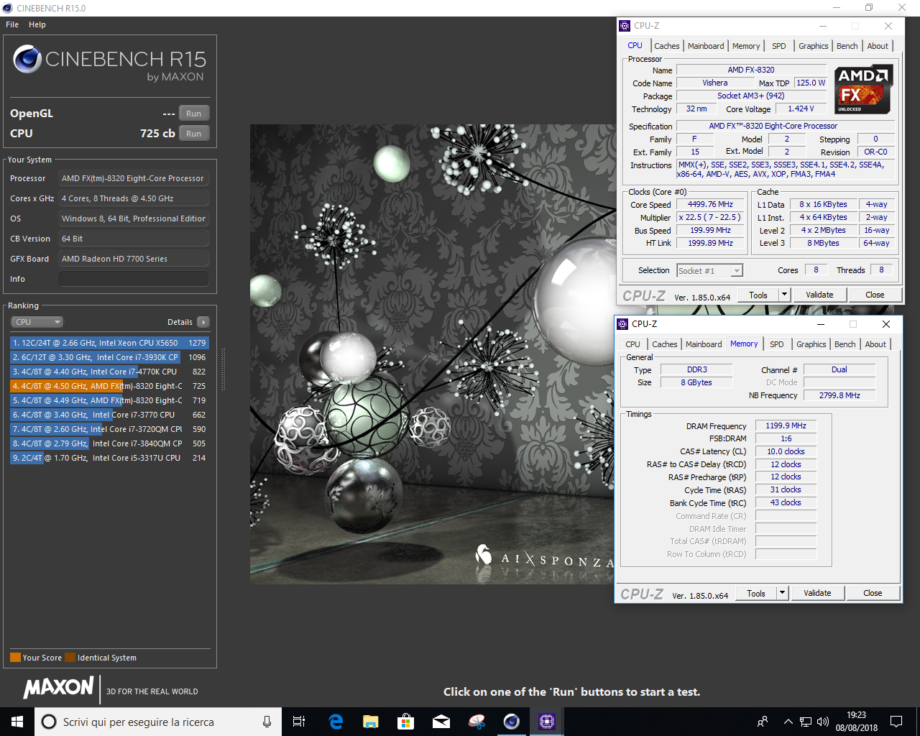The width and height of the screenshot is (920, 736).
Task: Open the Action Center notifications icon
Action: (x=896, y=722)
